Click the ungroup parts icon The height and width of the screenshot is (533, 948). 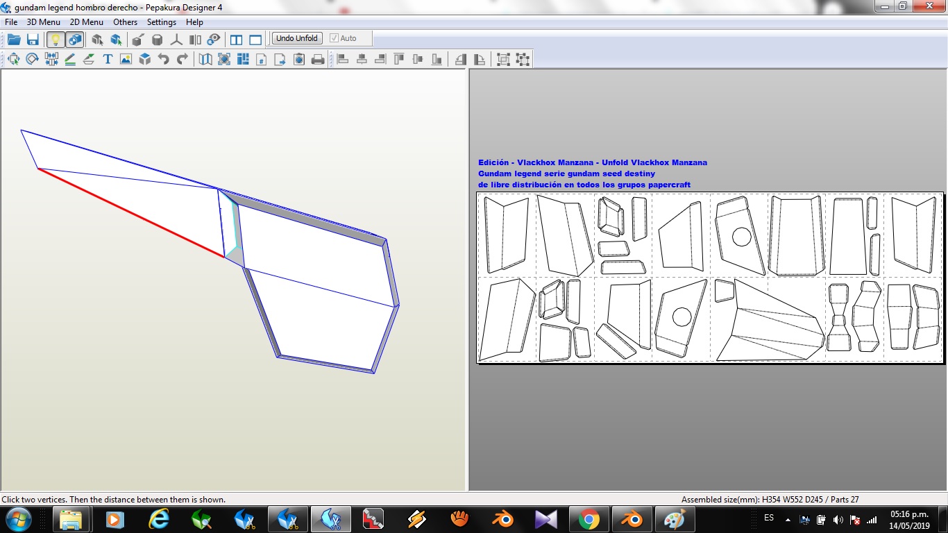[x=522, y=60]
